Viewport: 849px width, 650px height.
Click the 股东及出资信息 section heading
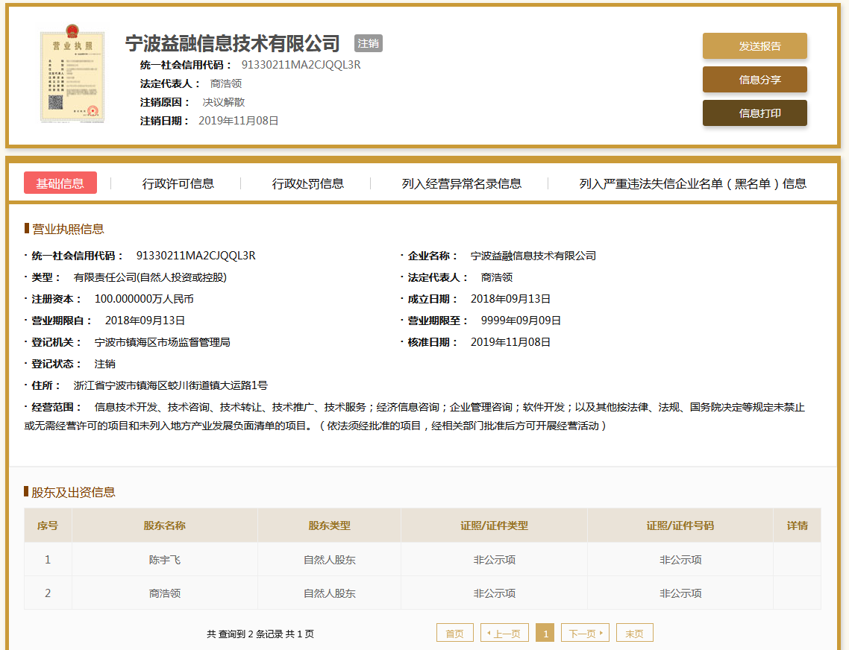point(73,492)
